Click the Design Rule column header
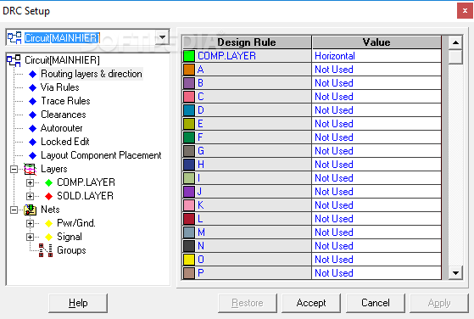Screen dimensions: 474x319 (x=247, y=42)
